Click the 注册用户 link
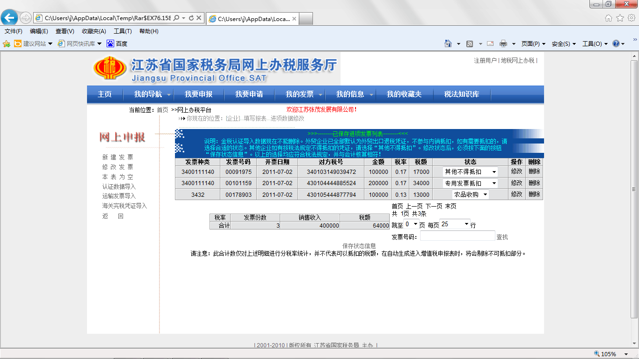The height and width of the screenshot is (359, 639). click(485, 61)
